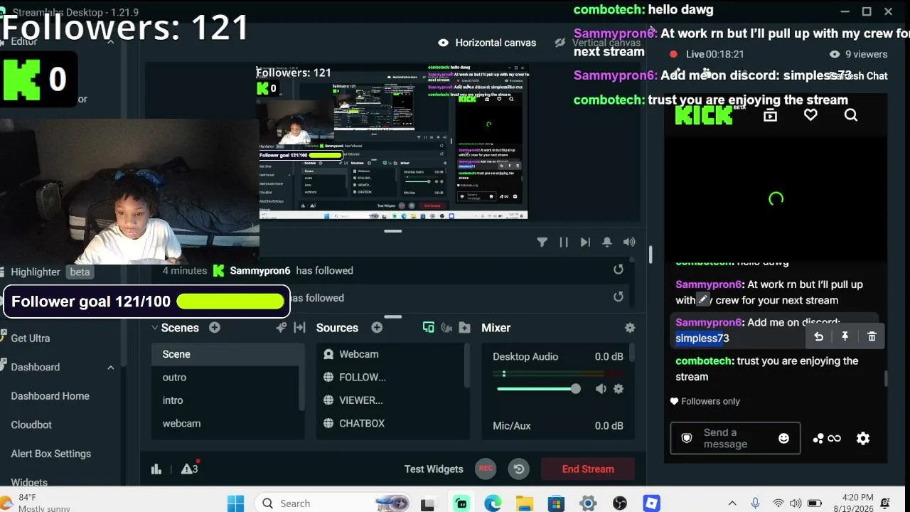Pin the Sammypron6 discord message
The width and height of the screenshot is (910, 512).
(x=845, y=337)
